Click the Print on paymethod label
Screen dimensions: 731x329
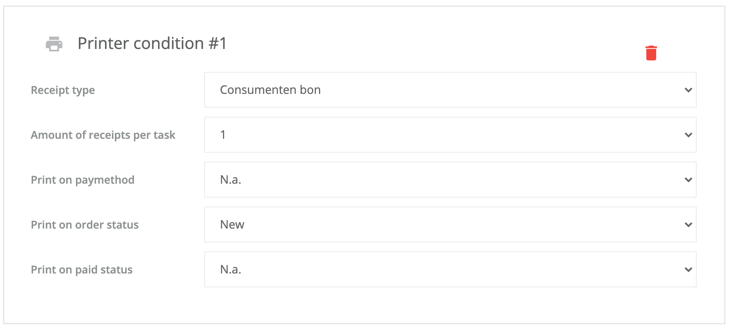tap(82, 180)
